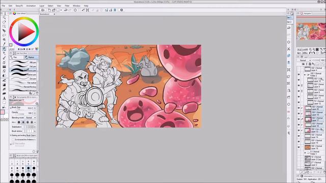Check 'Do not exceed line of reference layer'

(x=13, y=140)
